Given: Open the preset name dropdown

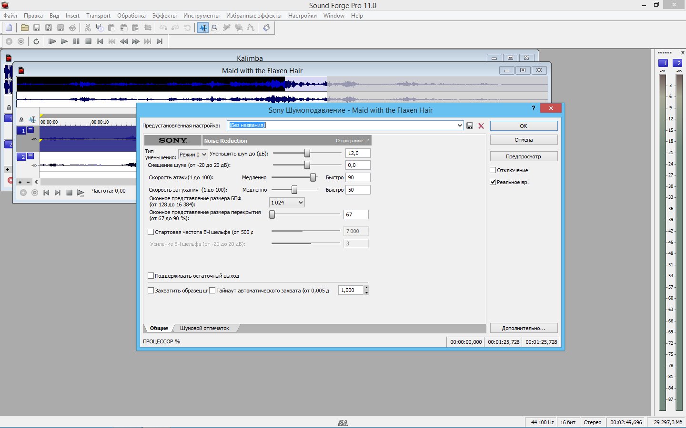Looking at the screenshot, I should pyautogui.click(x=459, y=126).
